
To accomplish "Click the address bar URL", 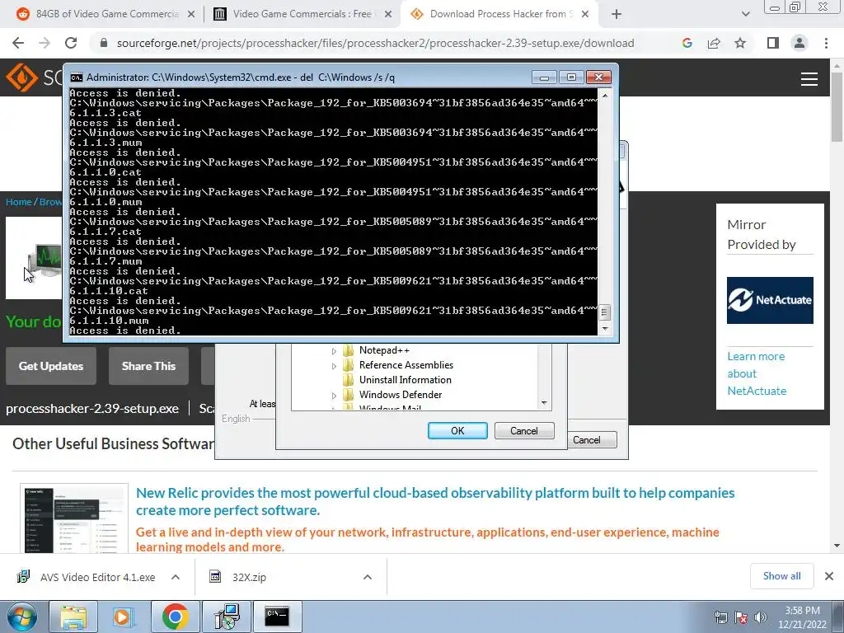I will [x=375, y=43].
